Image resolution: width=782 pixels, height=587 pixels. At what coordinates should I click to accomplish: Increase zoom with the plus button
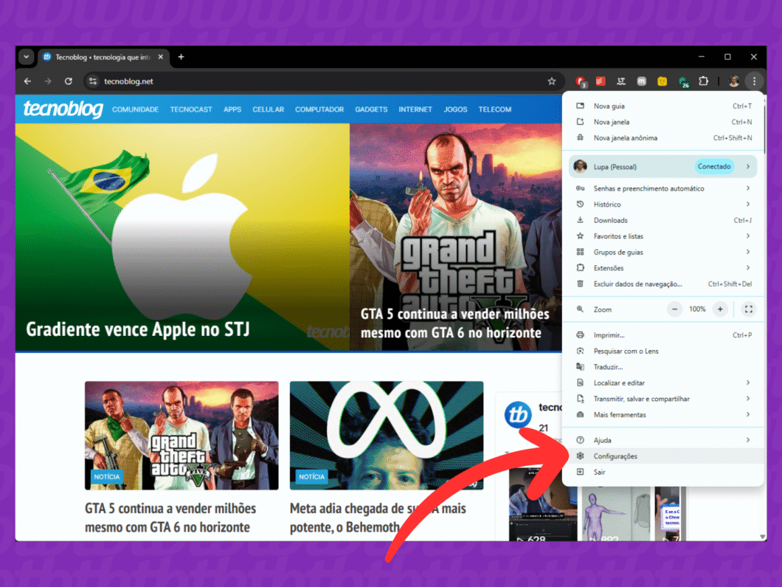pos(720,309)
